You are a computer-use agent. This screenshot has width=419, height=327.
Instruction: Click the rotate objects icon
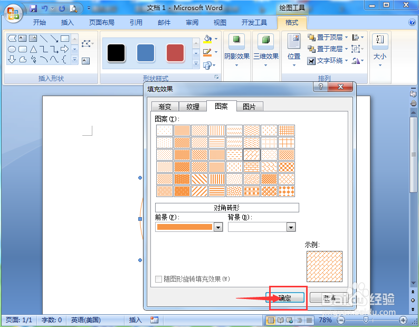[356, 61]
